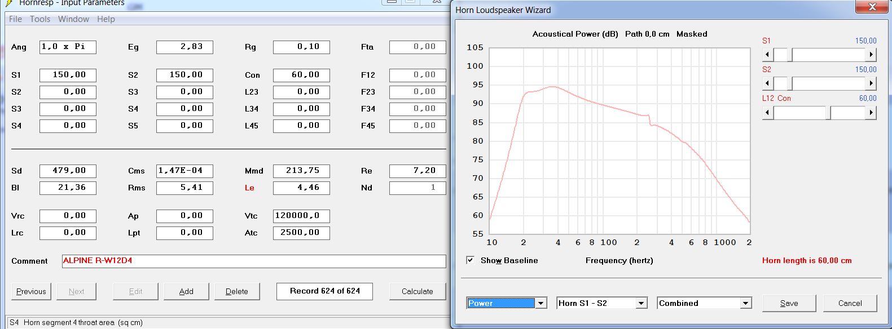Click the Bl field showing 21,36
The image size is (892, 329).
coord(68,188)
